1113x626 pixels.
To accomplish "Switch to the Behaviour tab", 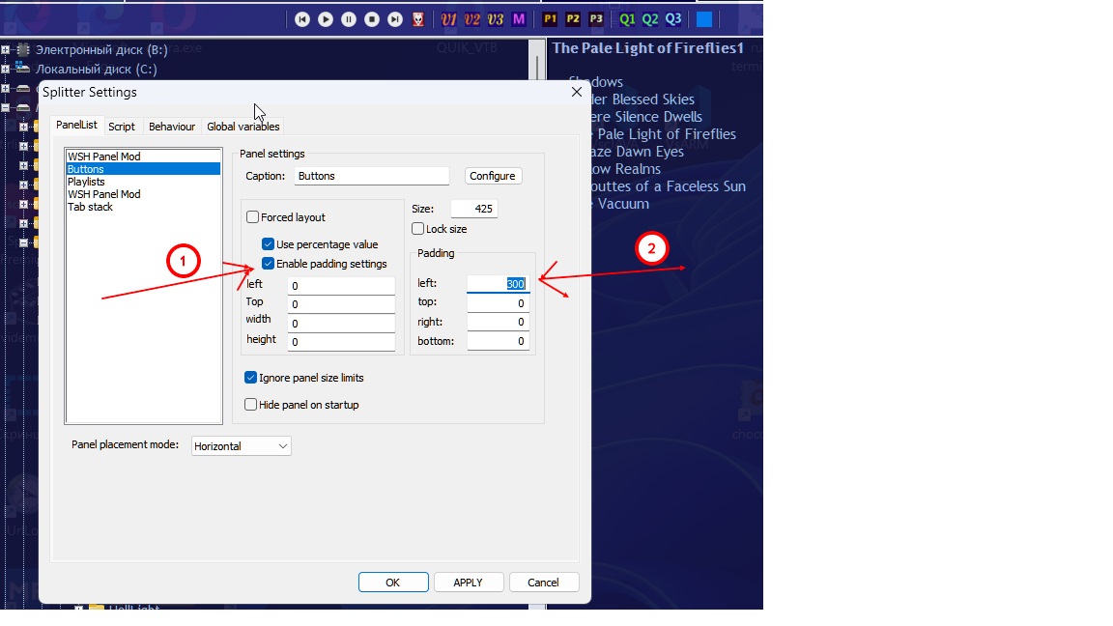I will [x=171, y=127].
